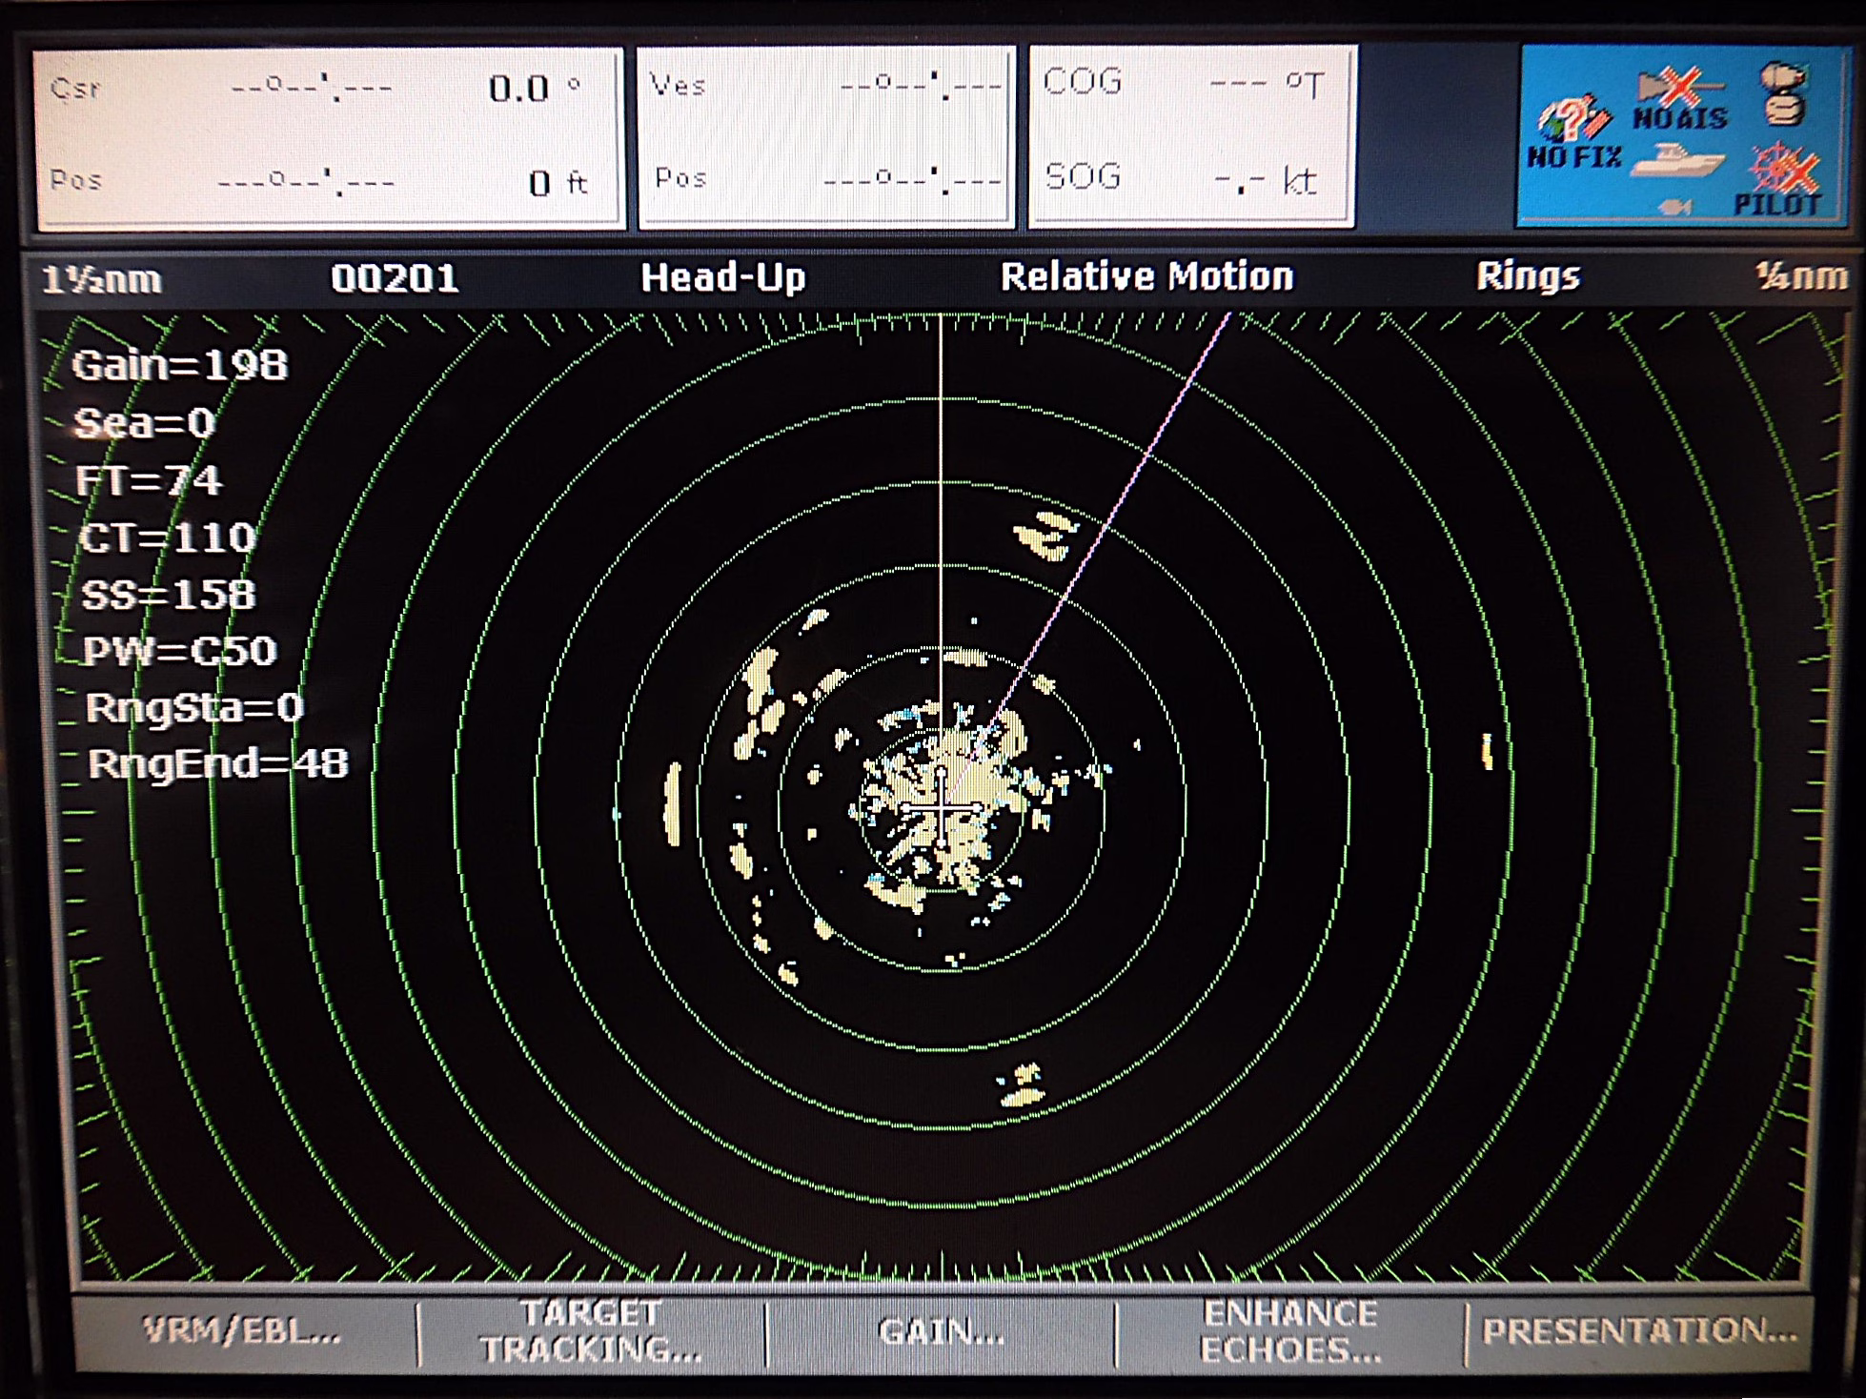Tap the RngEnd=48 readout

coord(218,763)
